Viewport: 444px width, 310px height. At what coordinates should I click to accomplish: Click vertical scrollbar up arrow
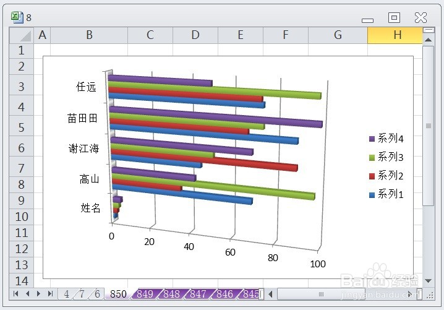pos(428,40)
